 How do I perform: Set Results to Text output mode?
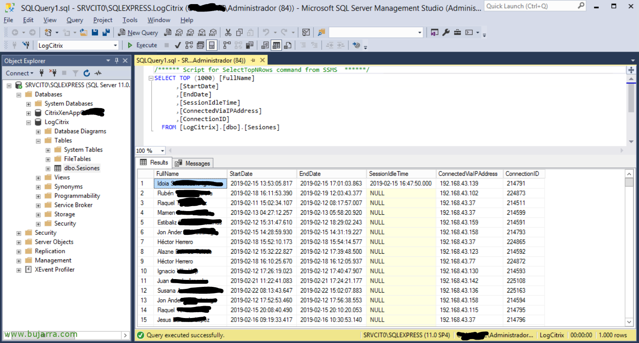(x=265, y=45)
